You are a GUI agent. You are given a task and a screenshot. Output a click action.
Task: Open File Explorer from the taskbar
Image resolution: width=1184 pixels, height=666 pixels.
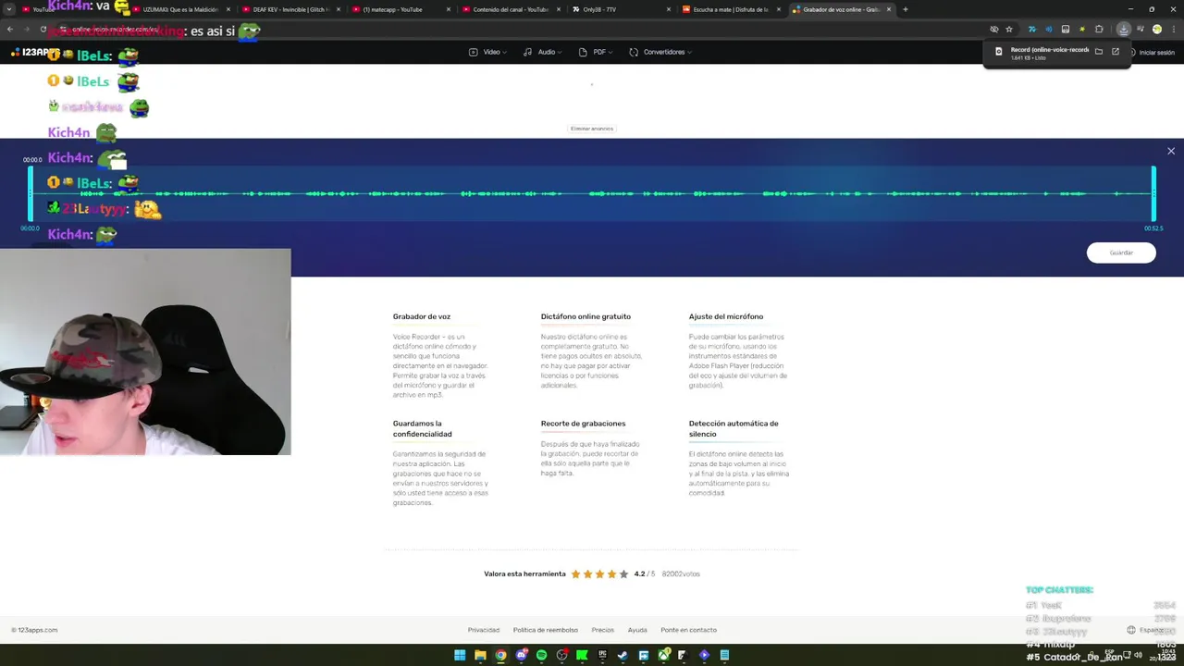tap(480, 655)
